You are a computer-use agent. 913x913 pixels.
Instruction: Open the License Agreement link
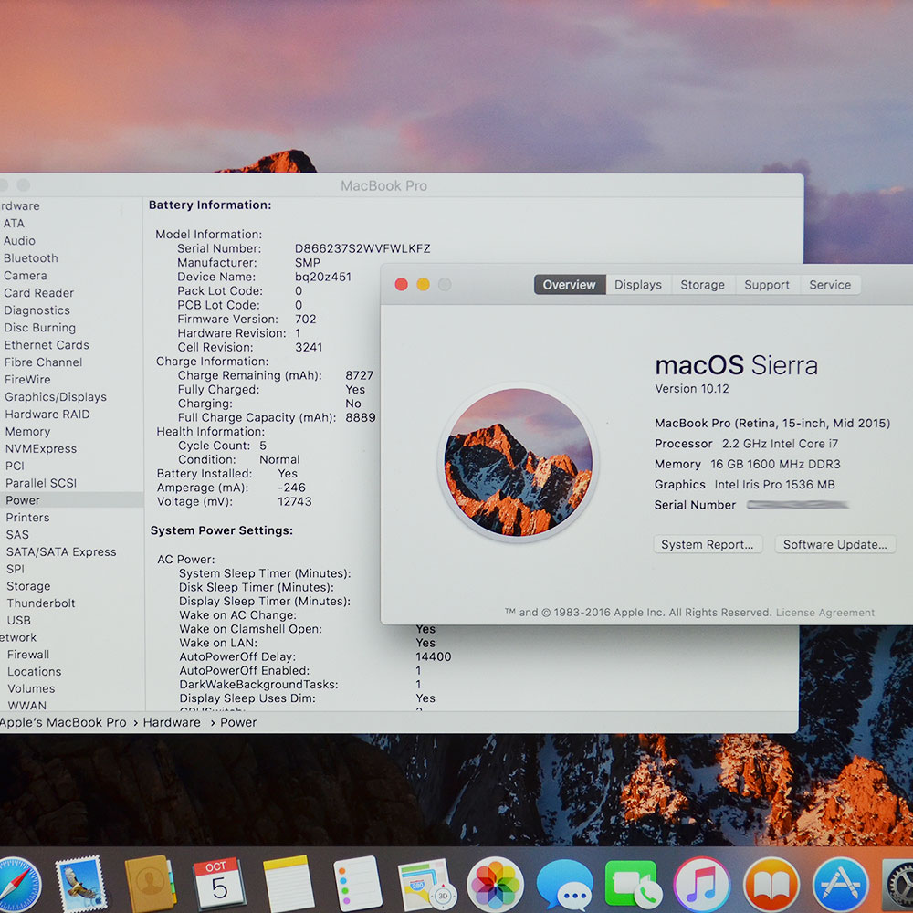point(825,613)
